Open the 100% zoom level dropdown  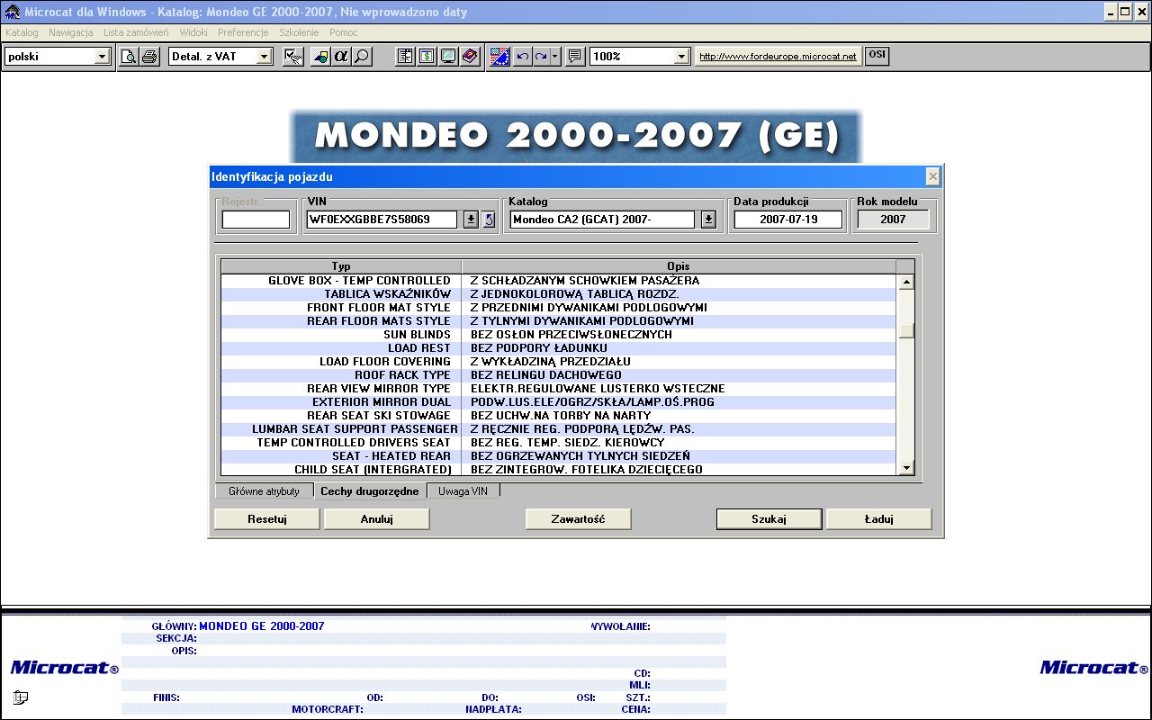pos(681,57)
